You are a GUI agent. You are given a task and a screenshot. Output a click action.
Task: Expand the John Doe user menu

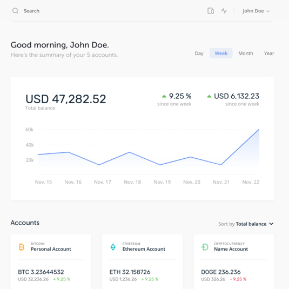pos(256,11)
